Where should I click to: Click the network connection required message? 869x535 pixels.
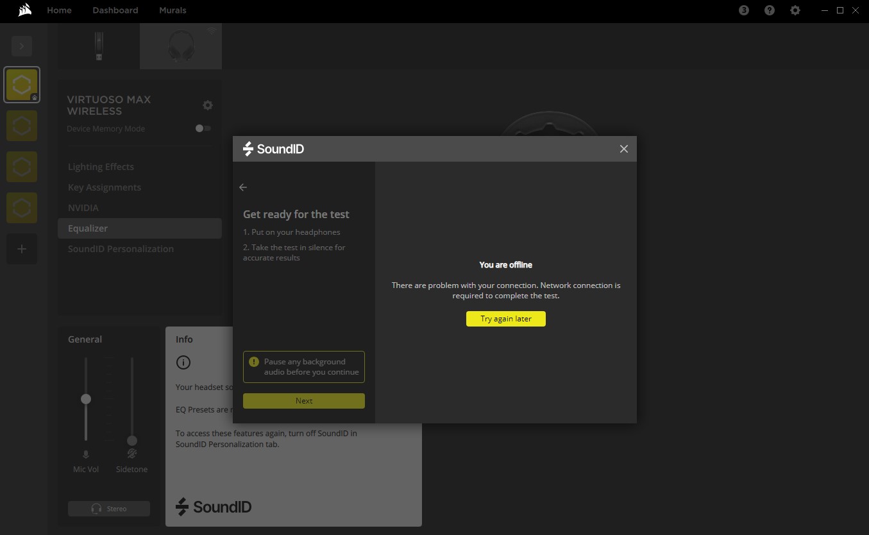pos(506,291)
